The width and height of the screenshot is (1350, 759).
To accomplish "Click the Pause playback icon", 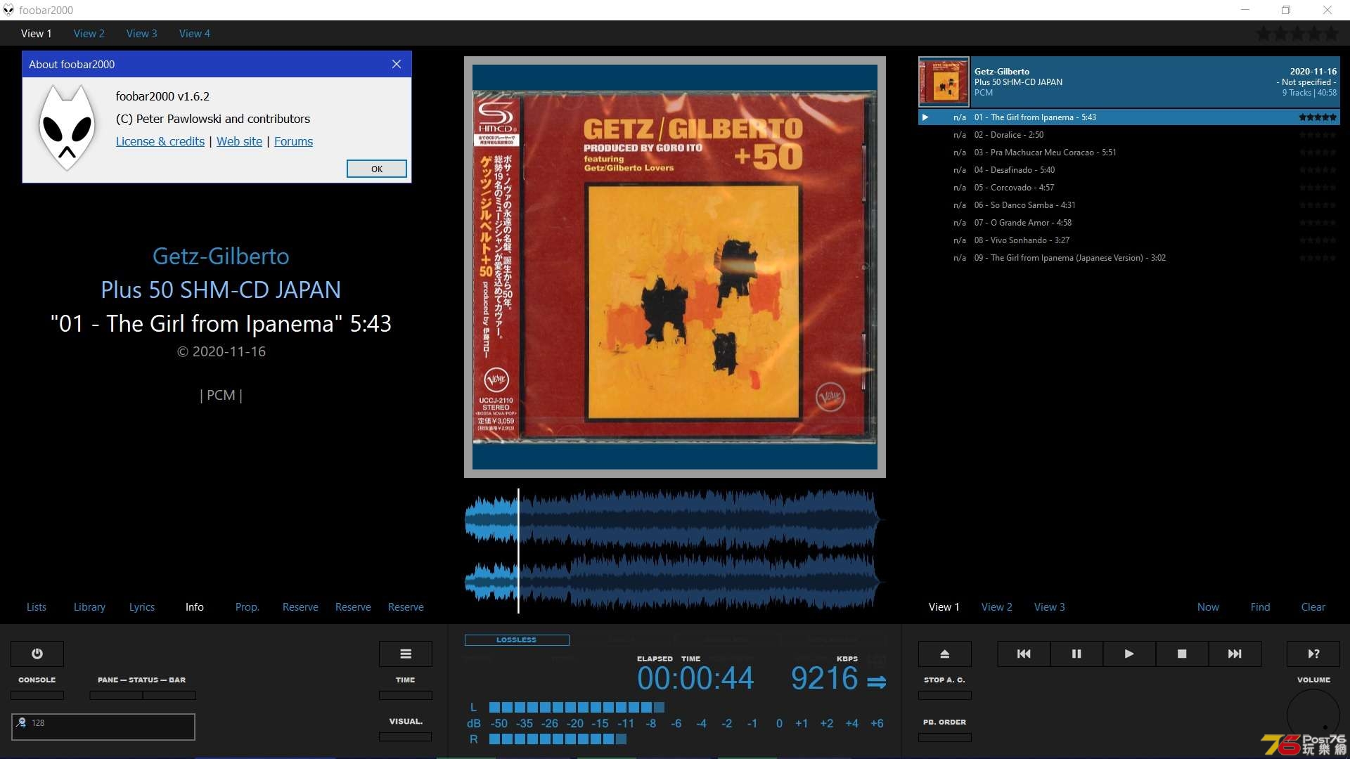I will coord(1076,654).
